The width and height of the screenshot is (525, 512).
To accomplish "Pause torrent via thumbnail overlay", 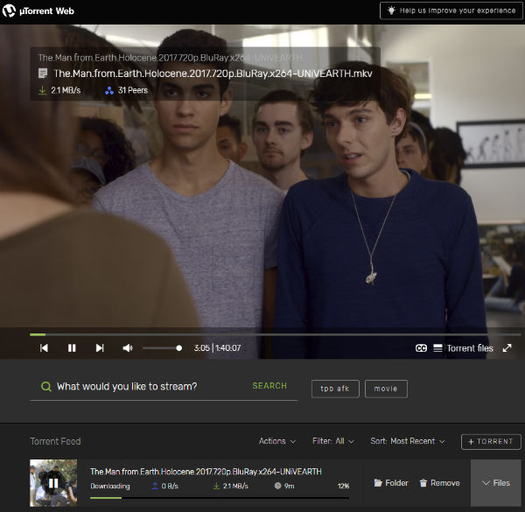I will tap(53, 483).
